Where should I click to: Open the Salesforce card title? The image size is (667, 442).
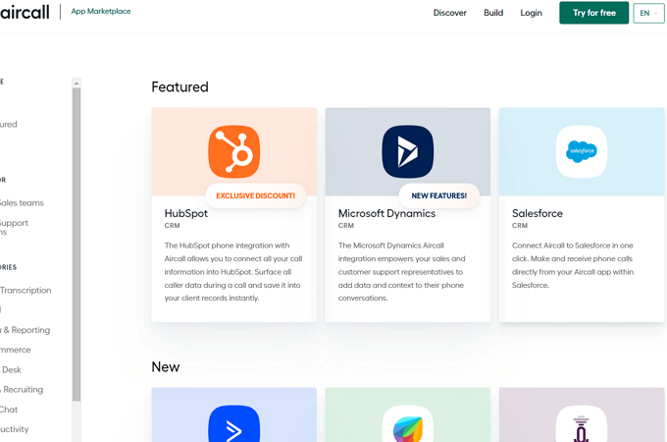point(538,213)
